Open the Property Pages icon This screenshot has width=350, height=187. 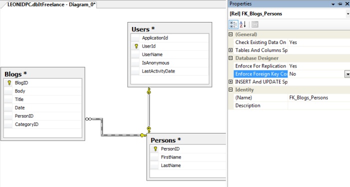pyautogui.click(x=254, y=24)
